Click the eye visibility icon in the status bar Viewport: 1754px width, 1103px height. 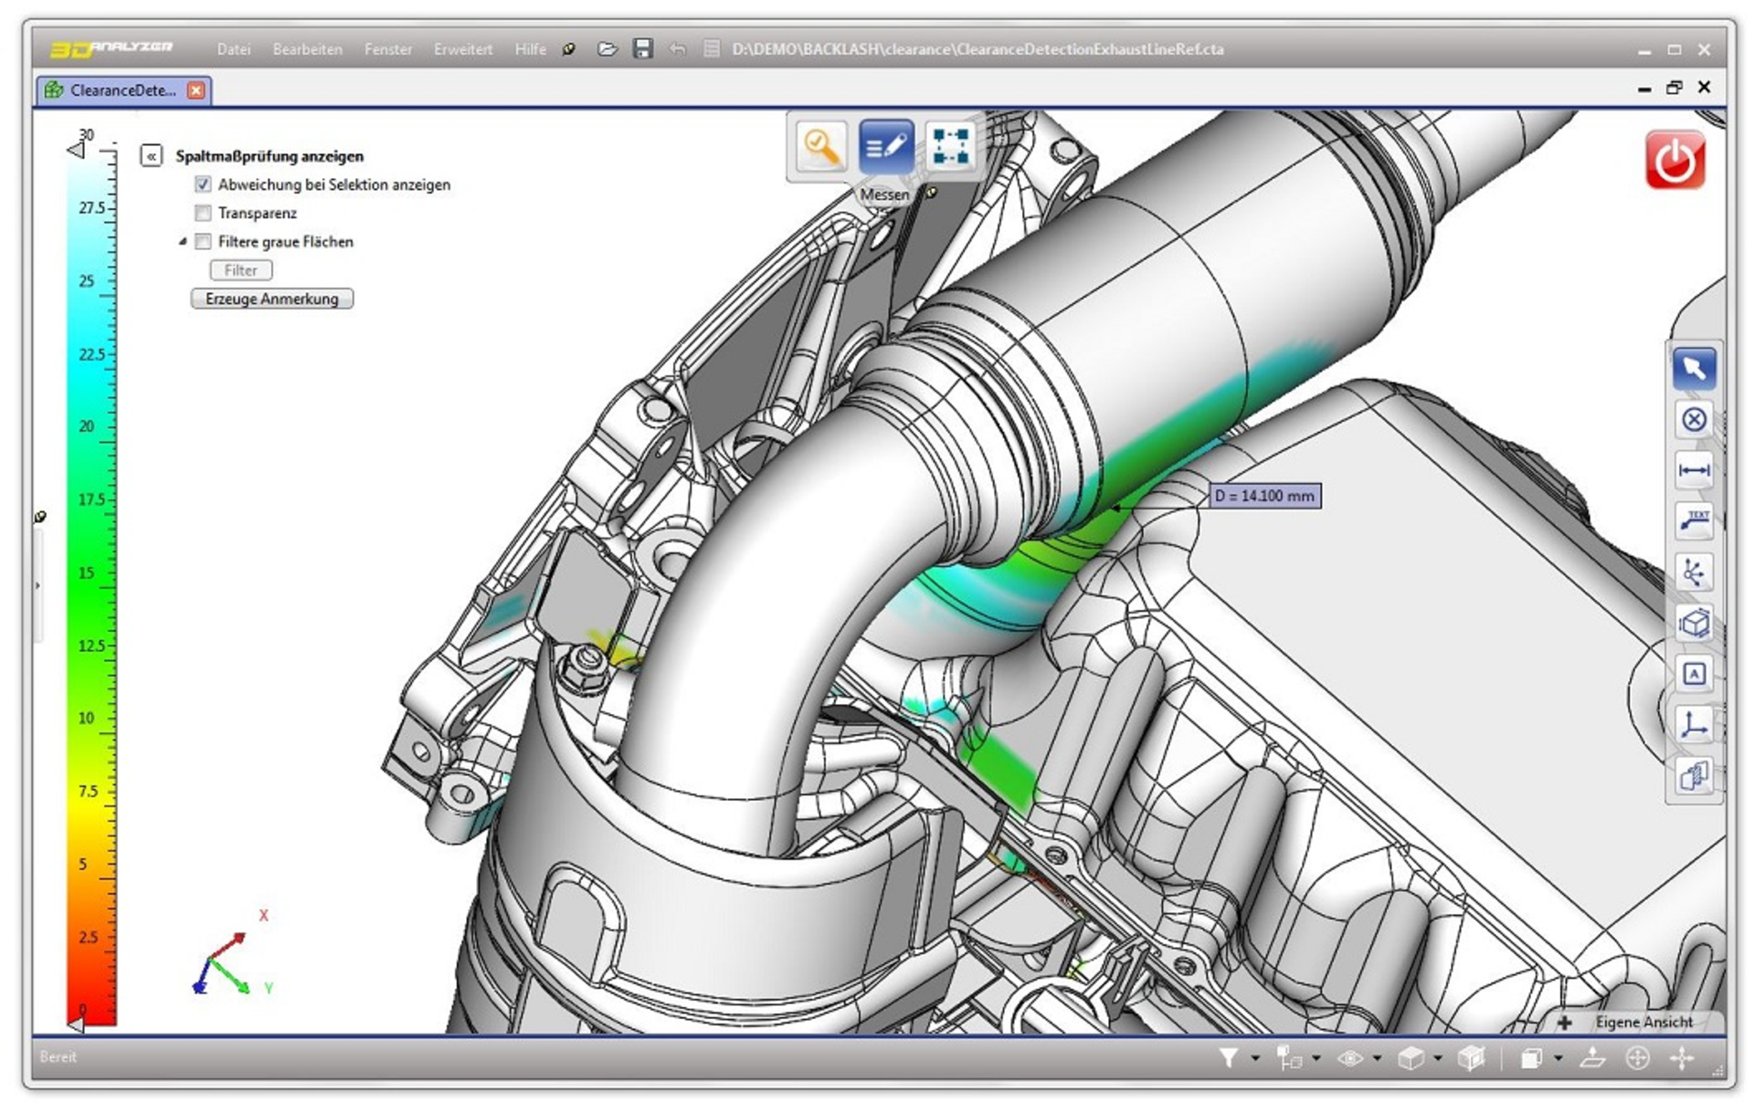[x=1351, y=1057]
